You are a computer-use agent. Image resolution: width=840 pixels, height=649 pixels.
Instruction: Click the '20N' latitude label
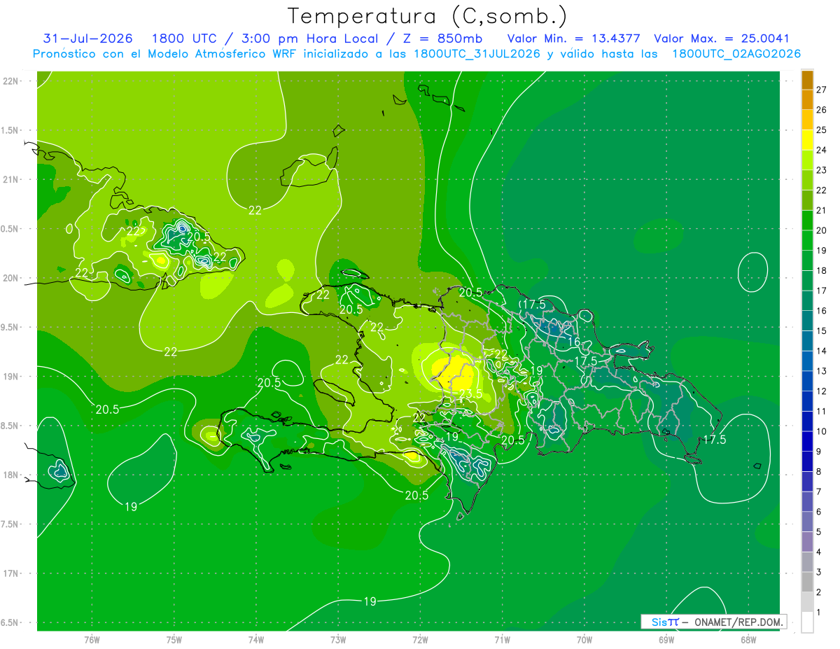click(x=11, y=278)
